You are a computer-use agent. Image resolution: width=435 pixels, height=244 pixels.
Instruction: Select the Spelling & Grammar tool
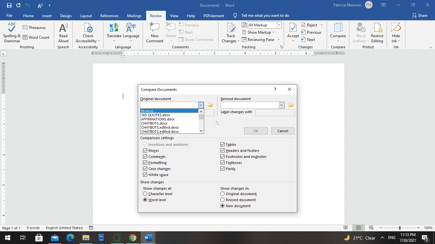coord(11,33)
